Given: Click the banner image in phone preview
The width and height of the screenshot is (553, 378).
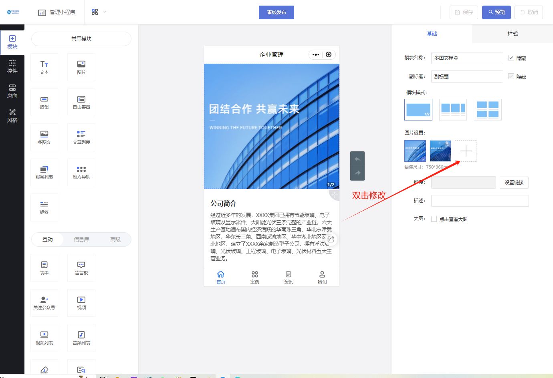Looking at the screenshot, I should (x=272, y=126).
